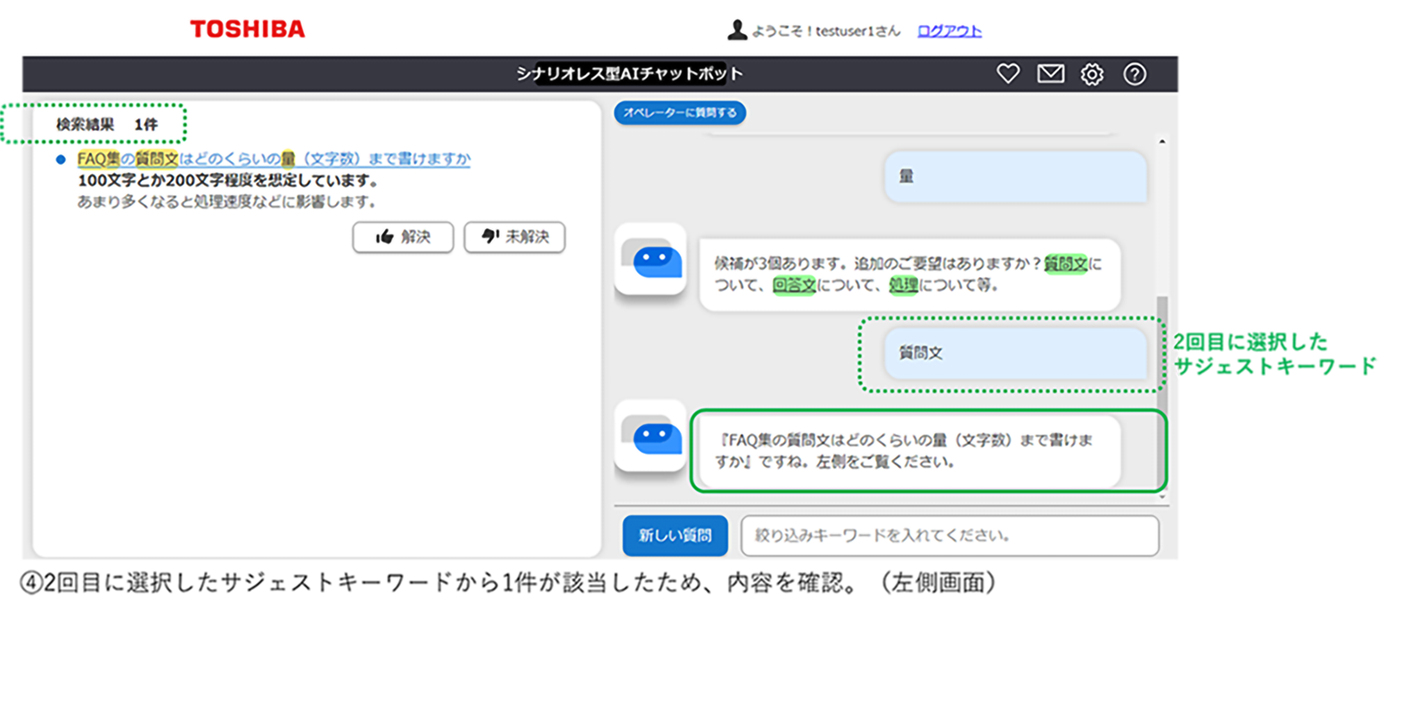The image size is (1426, 713).
Task: Click the user profile silhouette icon
Action: pos(737,30)
